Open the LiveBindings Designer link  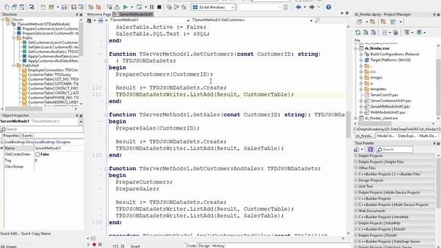tap(52, 143)
